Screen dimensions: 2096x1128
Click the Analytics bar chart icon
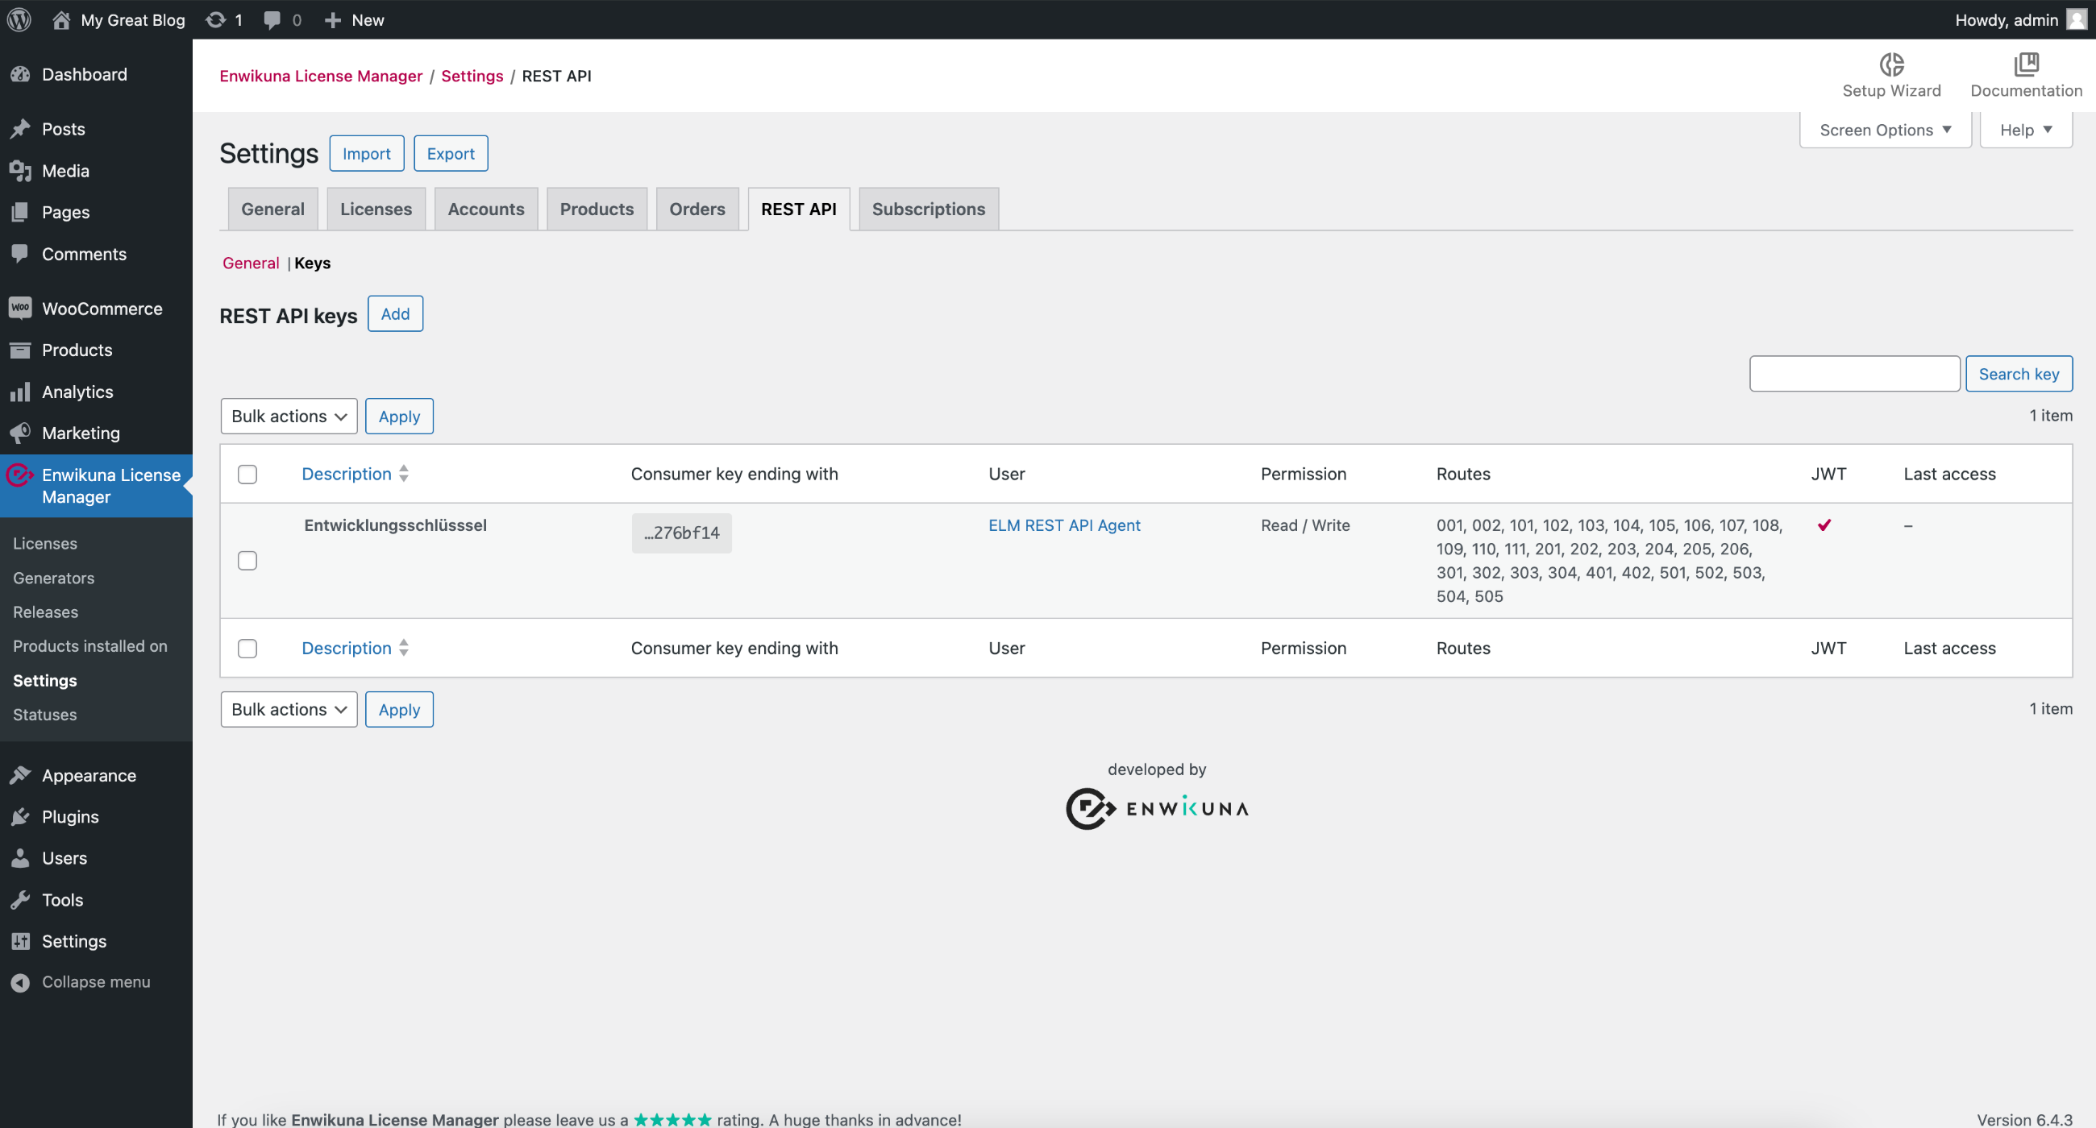[20, 392]
